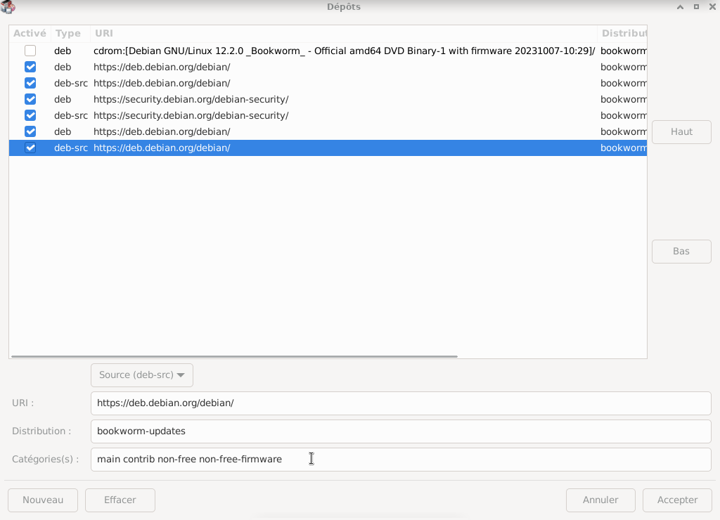This screenshot has width=720, height=520.
Task: Maximize the Dépôts window
Action: (x=696, y=7)
